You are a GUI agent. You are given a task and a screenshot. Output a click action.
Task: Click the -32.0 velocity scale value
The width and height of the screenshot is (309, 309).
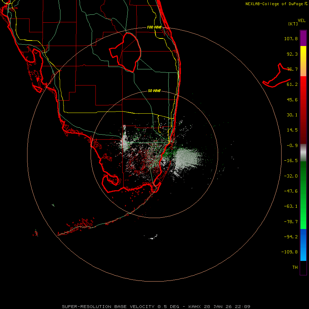[291, 176]
